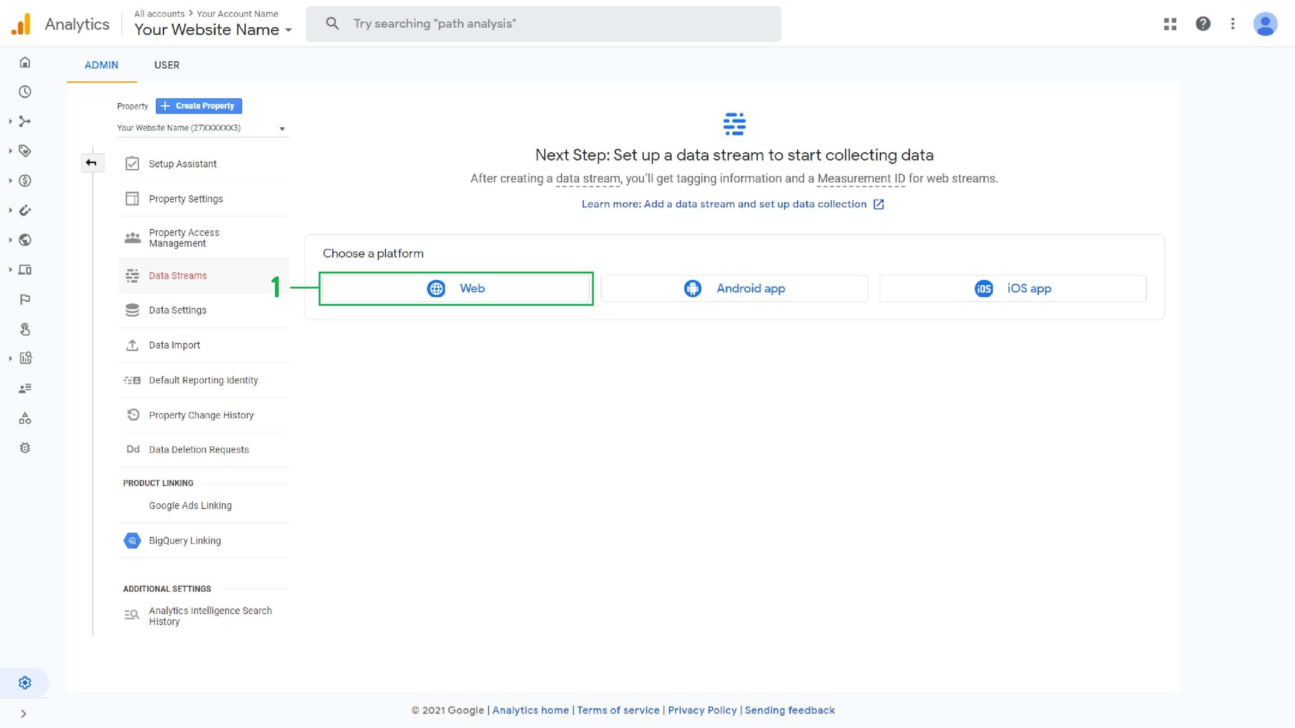This screenshot has height=728, width=1295.
Task: Open the Monetization dollar icon in sidebar
Action: pos(24,181)
